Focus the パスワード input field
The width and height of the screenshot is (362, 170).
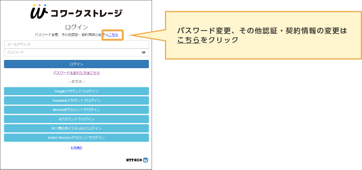[x=72, y=52]
